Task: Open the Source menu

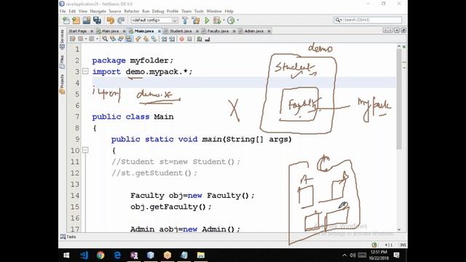Action: pos(115,11)
